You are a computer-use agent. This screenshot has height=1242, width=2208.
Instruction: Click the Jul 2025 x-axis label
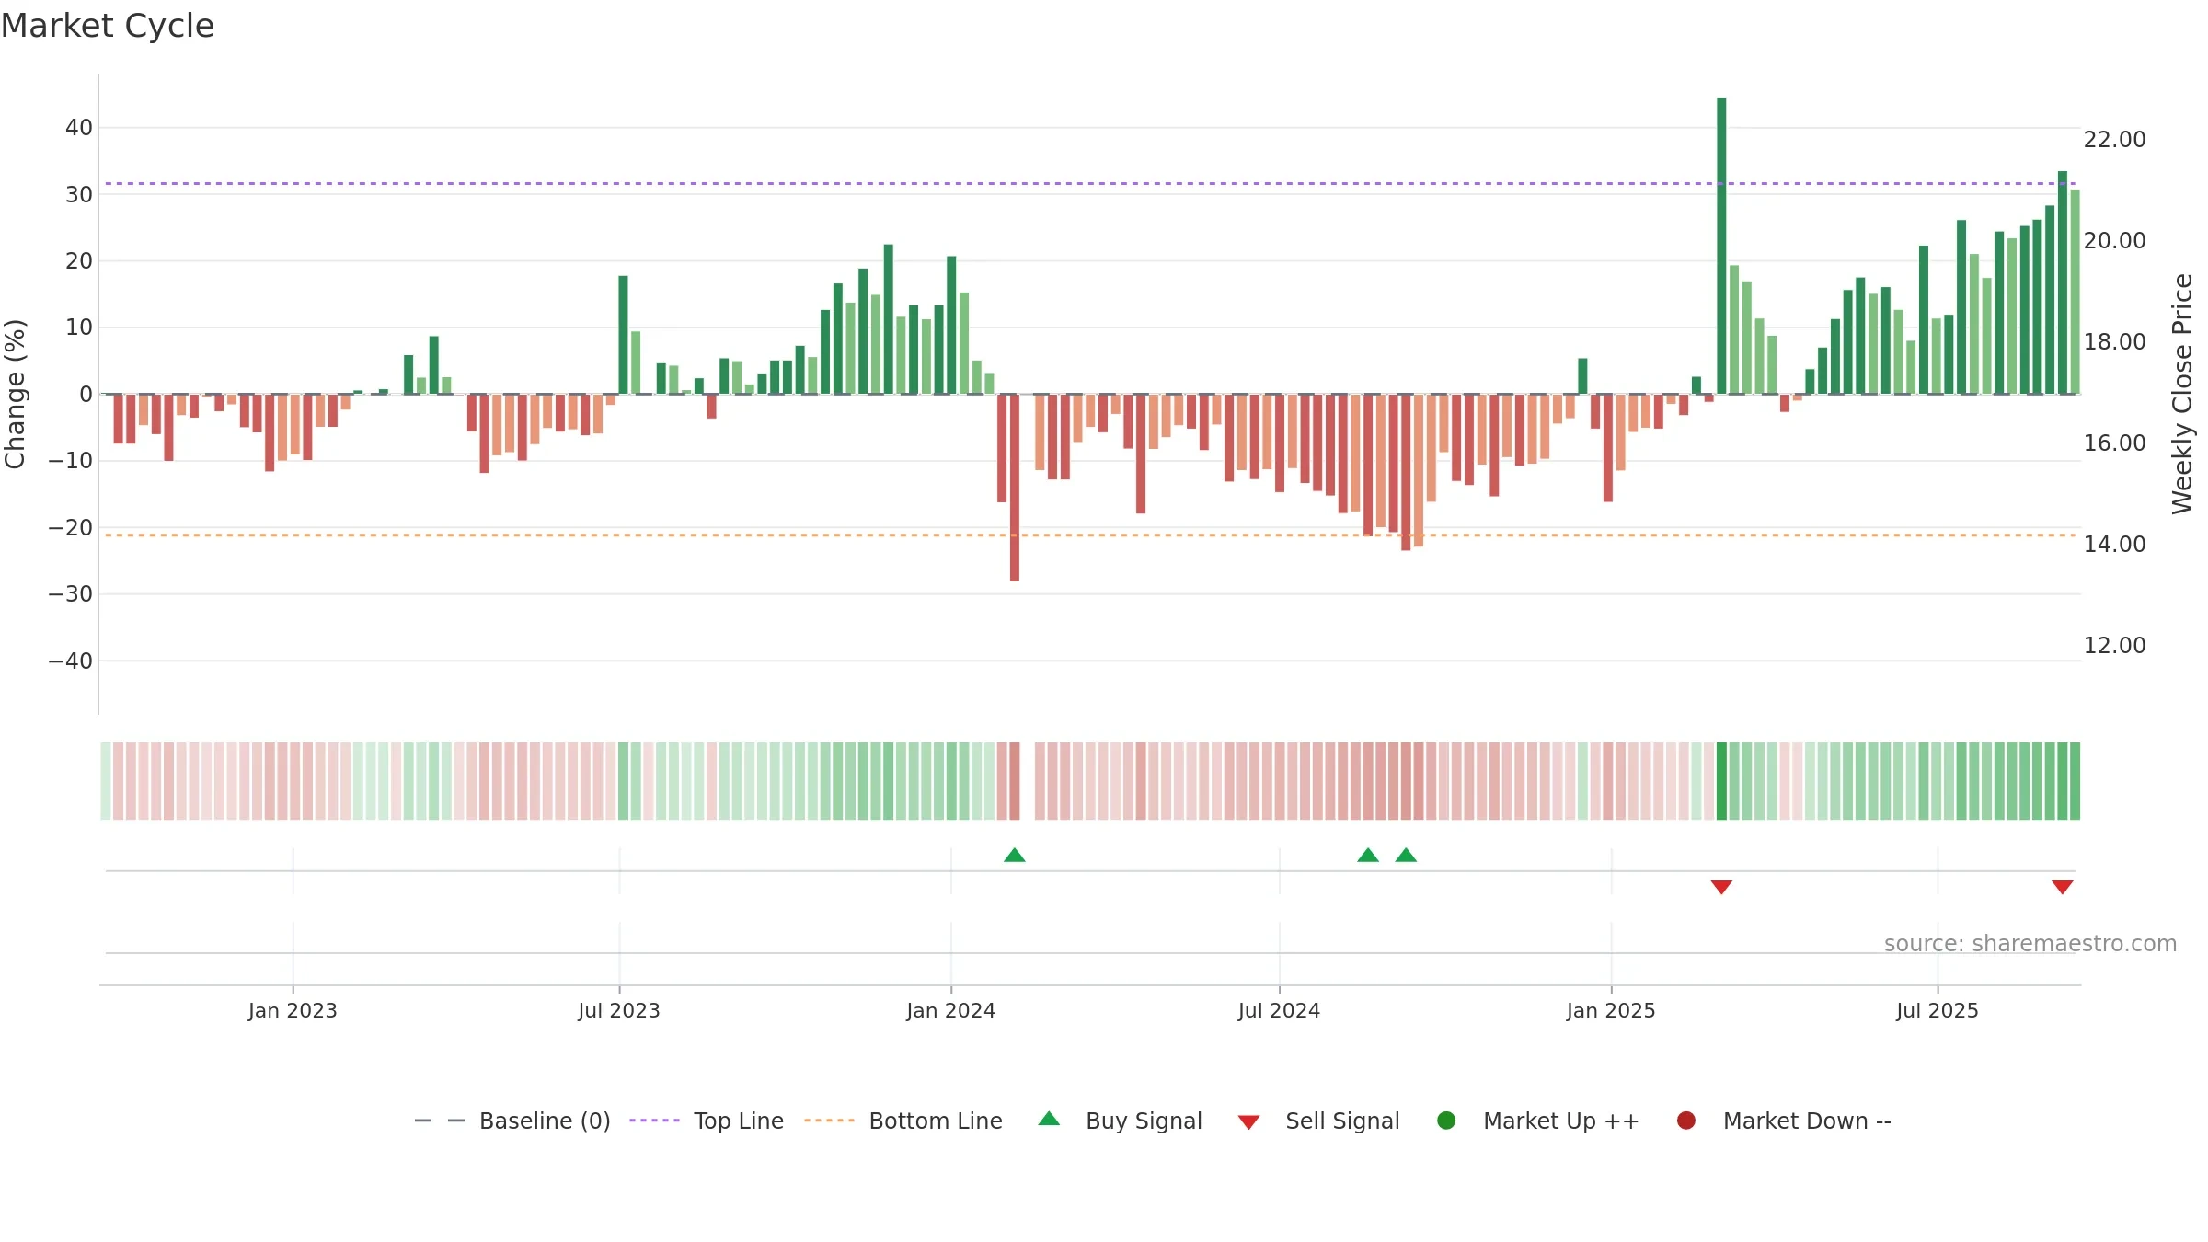click(1938, 1010)
